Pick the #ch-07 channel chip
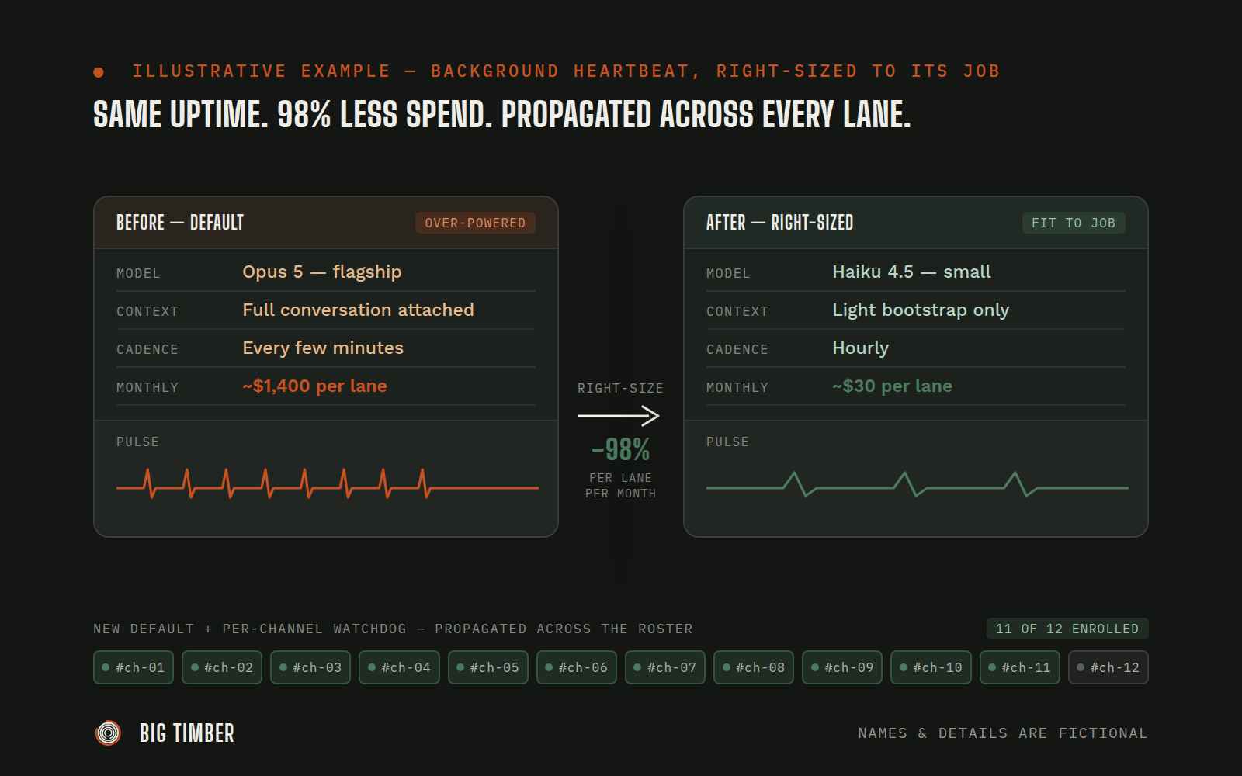Viewport: 1242px width, 776px height. pos(665,667)
